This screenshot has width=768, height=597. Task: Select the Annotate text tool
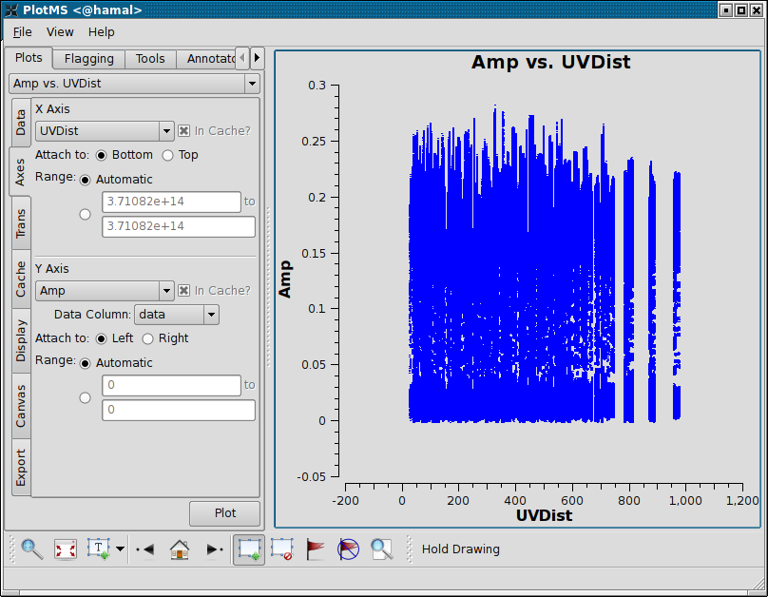[99, 549]
